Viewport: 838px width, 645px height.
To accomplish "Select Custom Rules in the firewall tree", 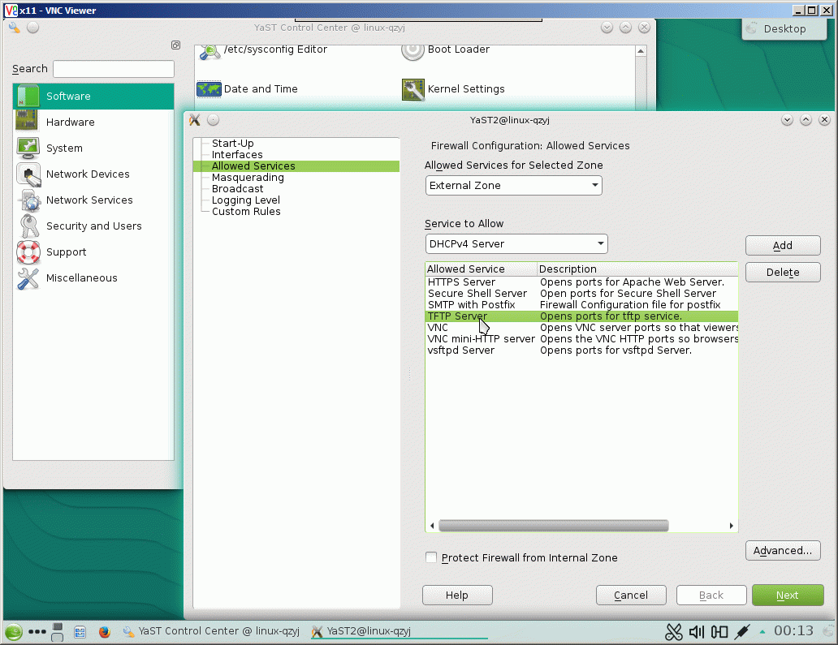I will (x=245, y=211).
